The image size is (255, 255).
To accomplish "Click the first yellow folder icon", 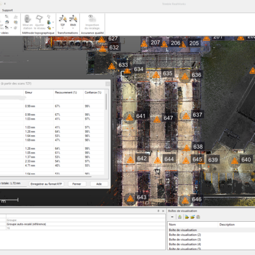I will 187,217.
